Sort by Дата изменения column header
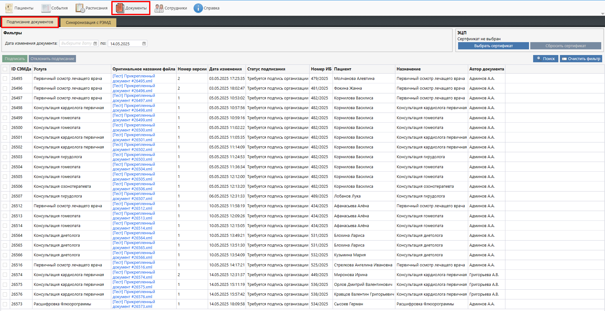Image resolution: width=605 pixels, height=311 pixels. (225, 69)
